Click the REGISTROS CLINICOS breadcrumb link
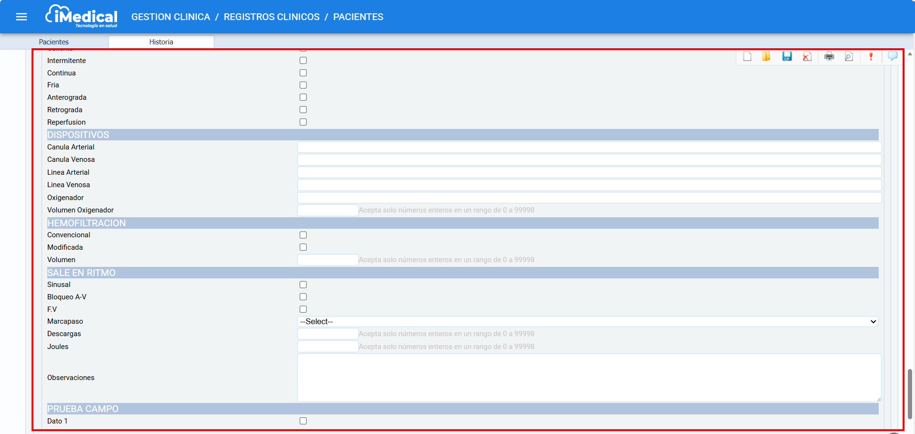The height and width of the screenshot is (434, 915). pyautogui.click(x=271, y=17)
